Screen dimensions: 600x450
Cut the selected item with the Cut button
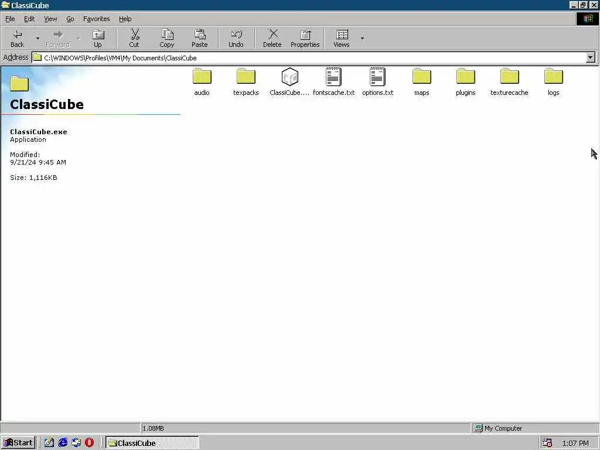click(x=134, y=38)
